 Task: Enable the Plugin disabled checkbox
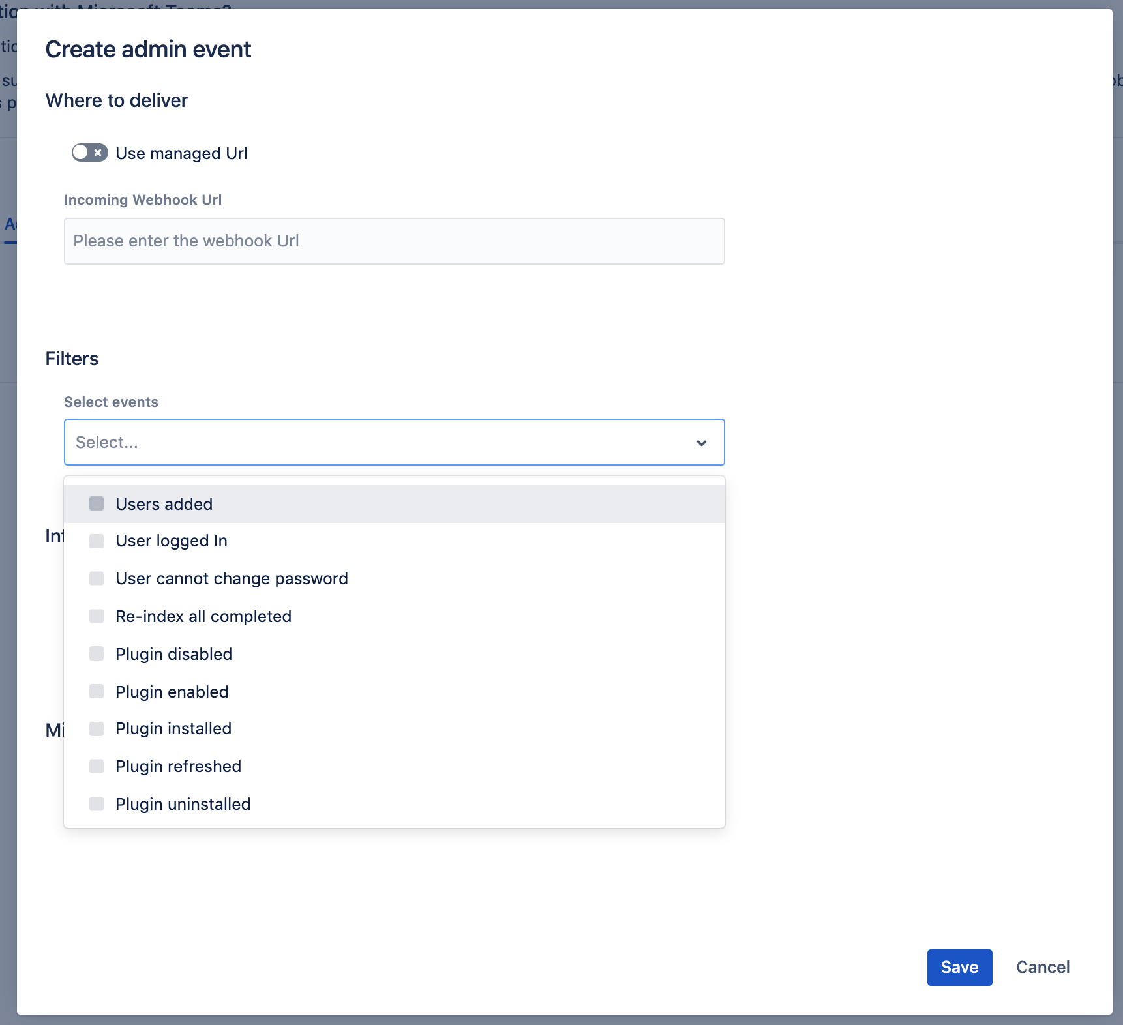click(x=97, y=654)
